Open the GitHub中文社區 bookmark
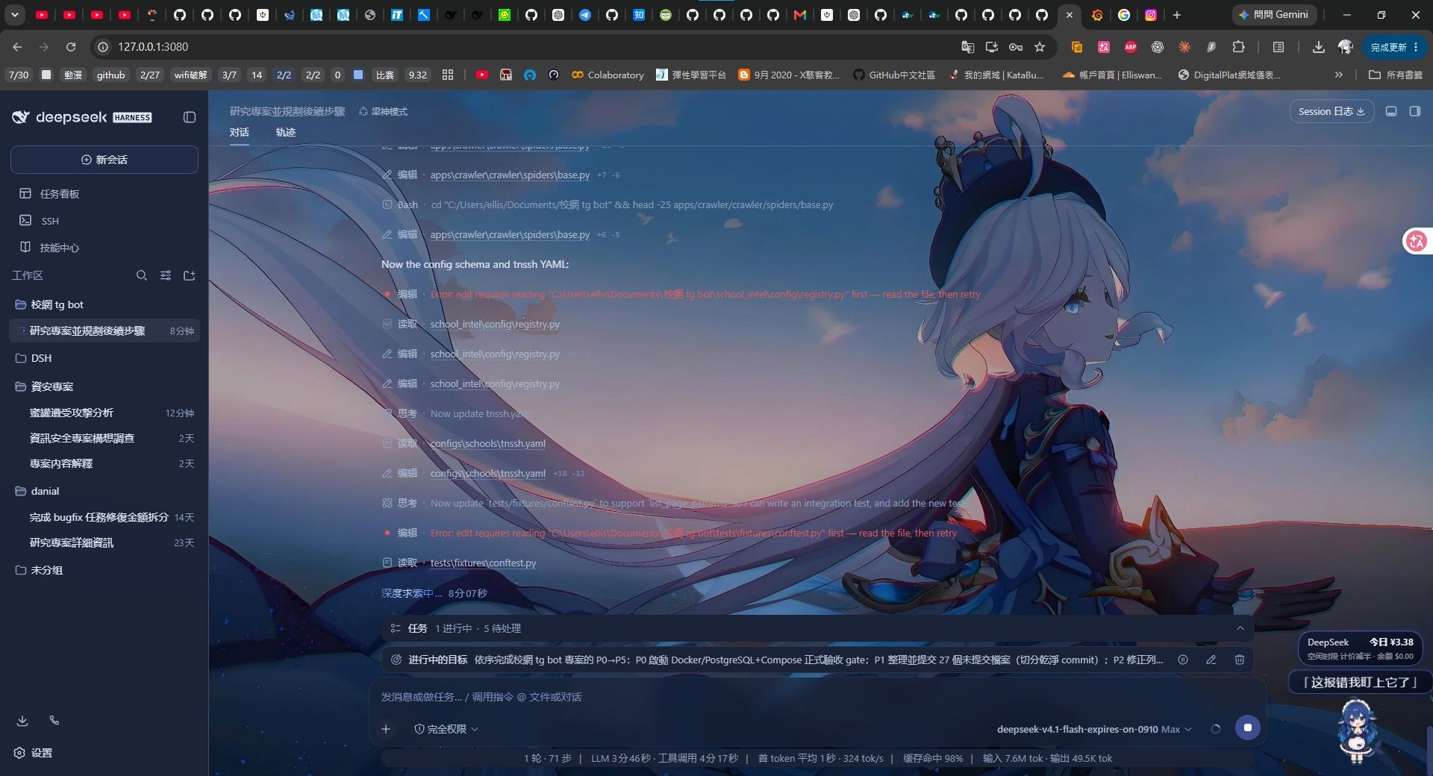The height and width of the screenshot is (776, 1433). coord(894,75)
